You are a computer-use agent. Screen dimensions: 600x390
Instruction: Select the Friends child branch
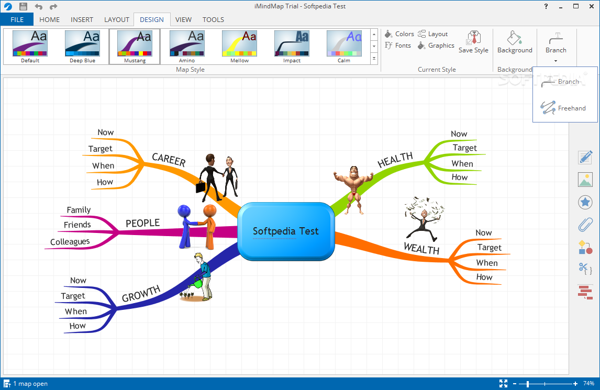77,225
